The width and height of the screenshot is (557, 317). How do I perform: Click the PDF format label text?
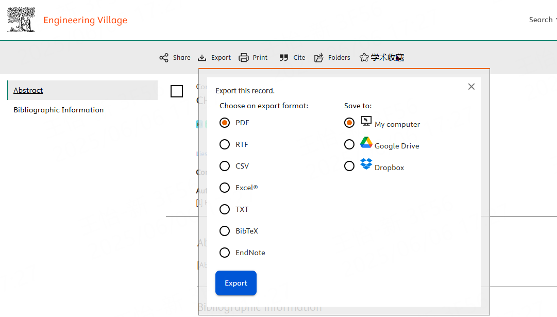(242, 123)
